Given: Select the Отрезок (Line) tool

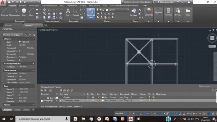Looking at the screenshot, I should pyautogui.click(x=4, y=12).
